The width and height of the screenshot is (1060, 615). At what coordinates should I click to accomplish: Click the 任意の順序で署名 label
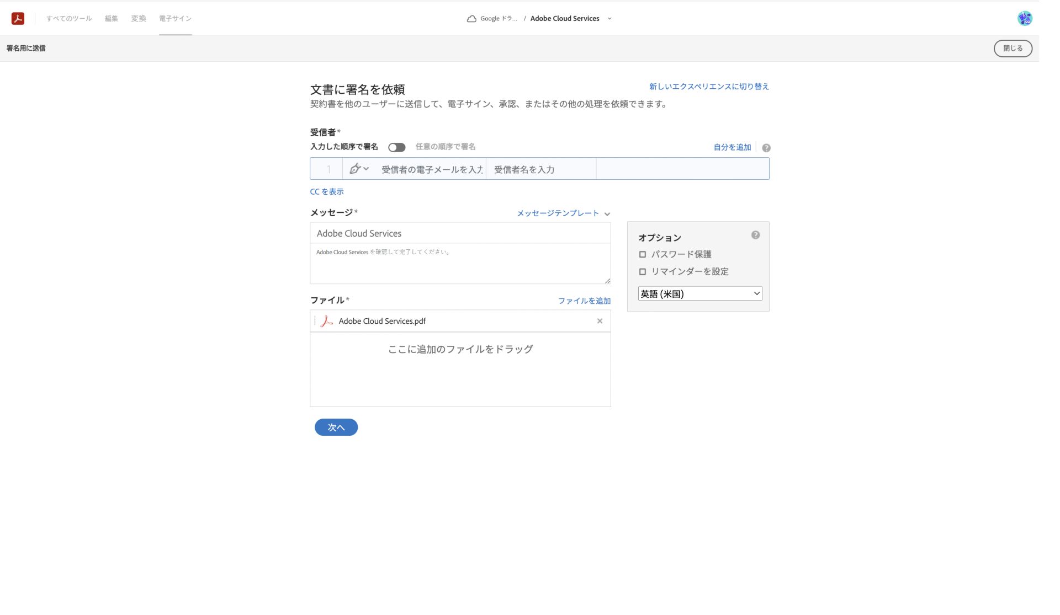[446, 147]
